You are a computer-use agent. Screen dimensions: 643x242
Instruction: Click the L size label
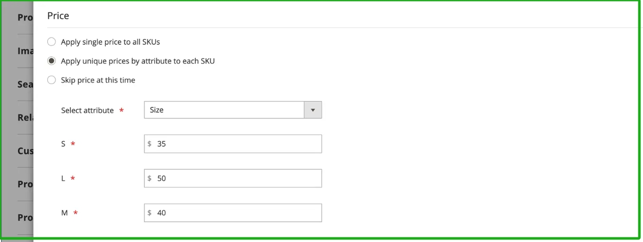[x=64, y=178]
